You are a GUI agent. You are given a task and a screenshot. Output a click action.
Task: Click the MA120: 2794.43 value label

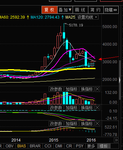[45, 17]
